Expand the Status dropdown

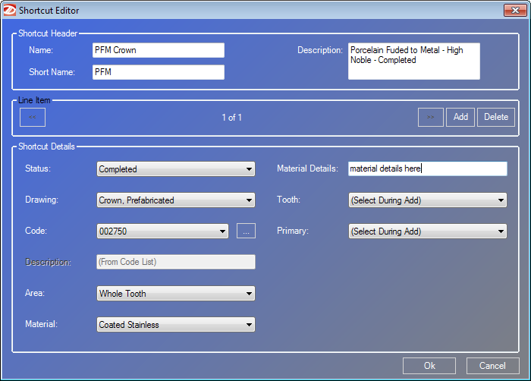[x=176, y=169]
